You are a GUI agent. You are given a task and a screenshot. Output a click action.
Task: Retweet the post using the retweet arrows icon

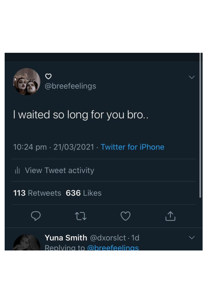tap(81, 216)
